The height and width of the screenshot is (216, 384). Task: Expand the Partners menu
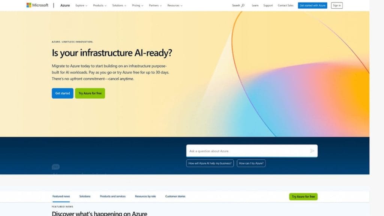coord(155,5)
